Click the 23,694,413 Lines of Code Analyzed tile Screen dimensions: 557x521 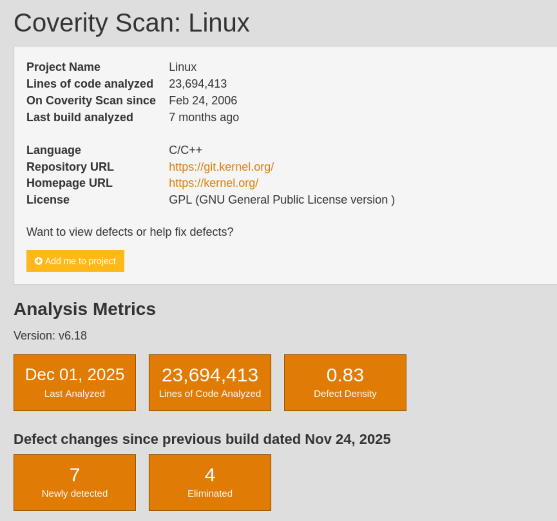pyautogui.click(x=210, y=383)
